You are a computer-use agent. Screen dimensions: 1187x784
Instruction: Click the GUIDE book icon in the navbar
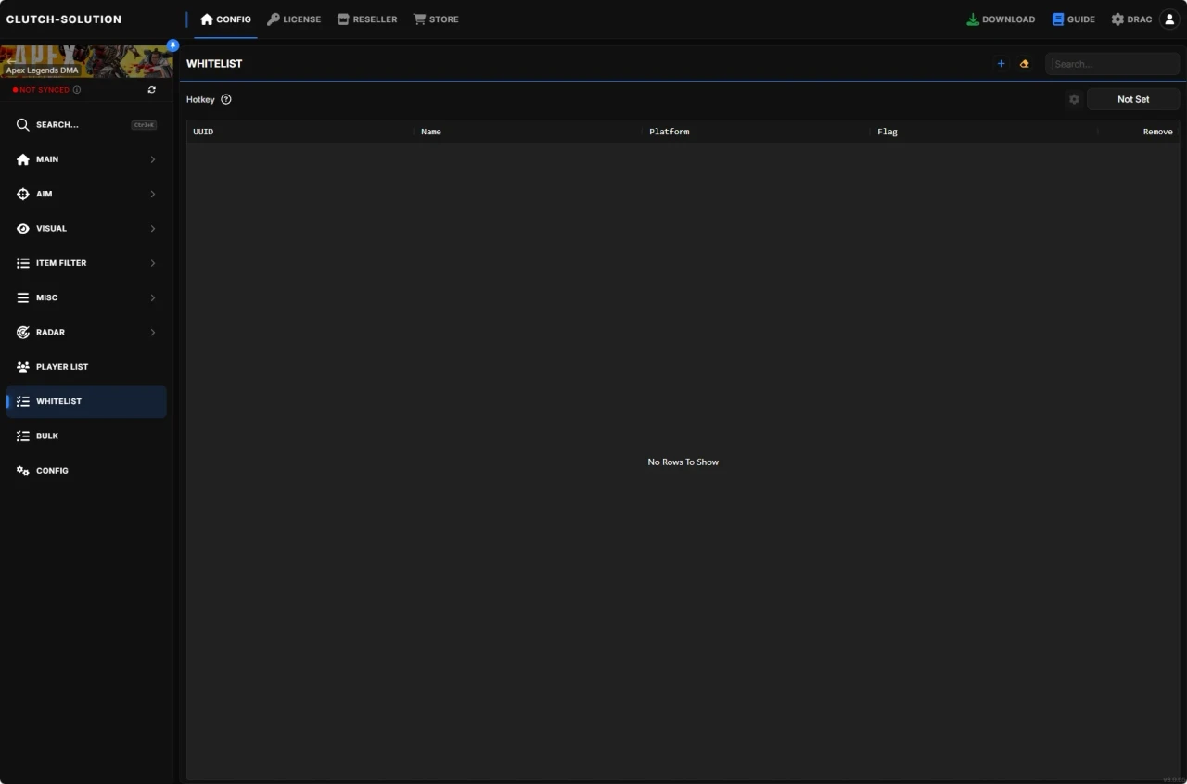pyautogui.click(x=1057, y=19)
